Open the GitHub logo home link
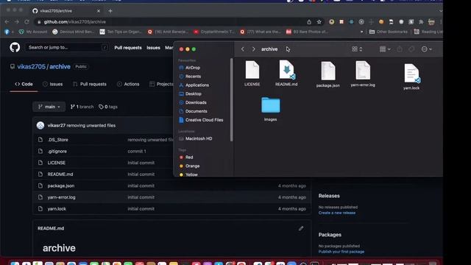 click(15, 47)
